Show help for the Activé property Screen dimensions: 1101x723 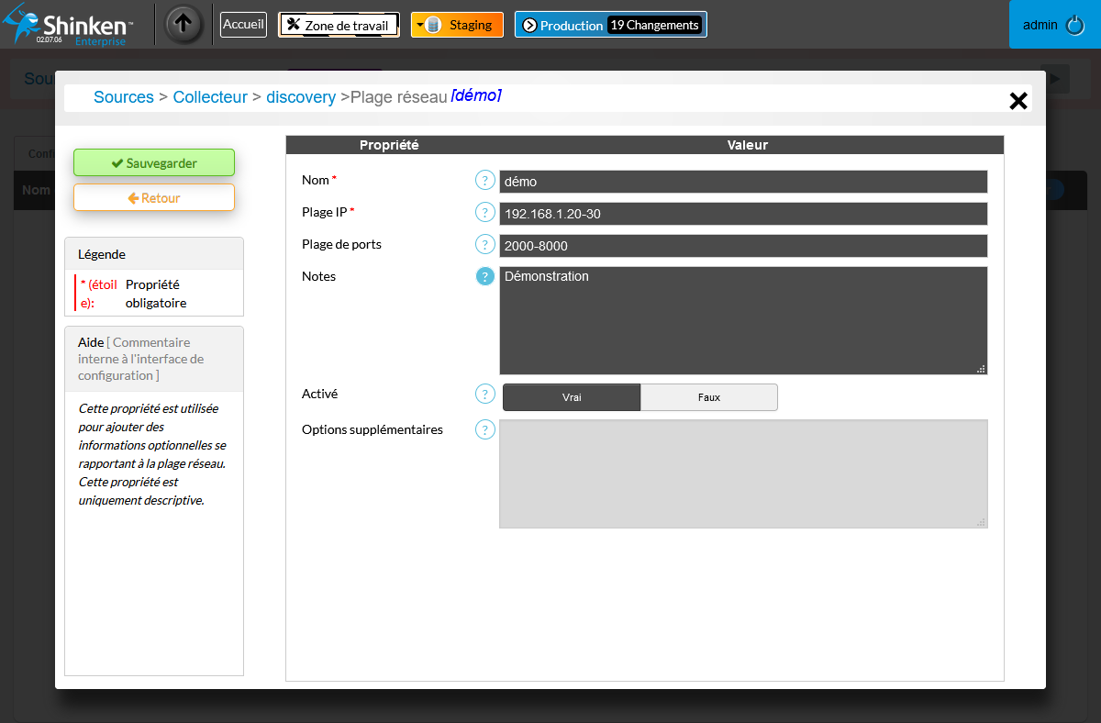coord(484,394)
